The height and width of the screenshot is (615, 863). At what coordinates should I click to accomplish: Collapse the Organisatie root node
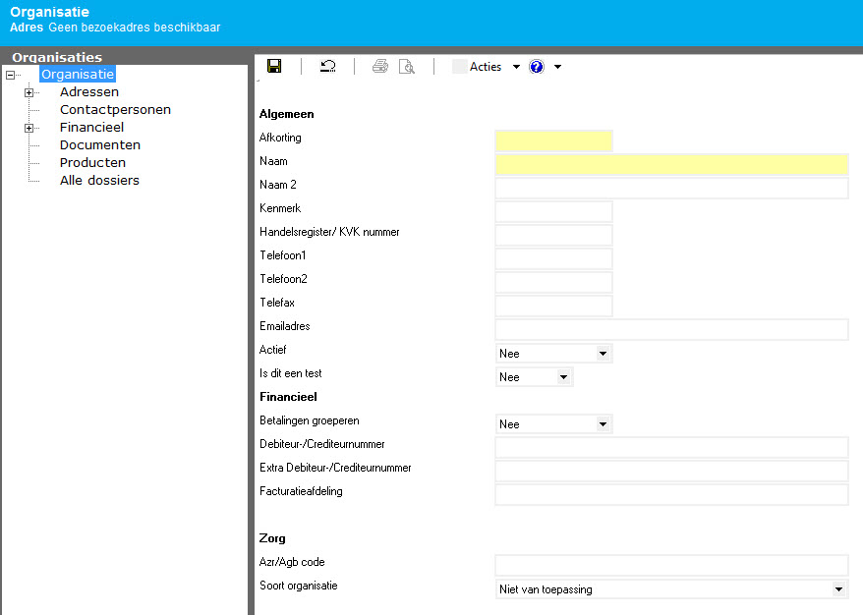tap(10, 75)
